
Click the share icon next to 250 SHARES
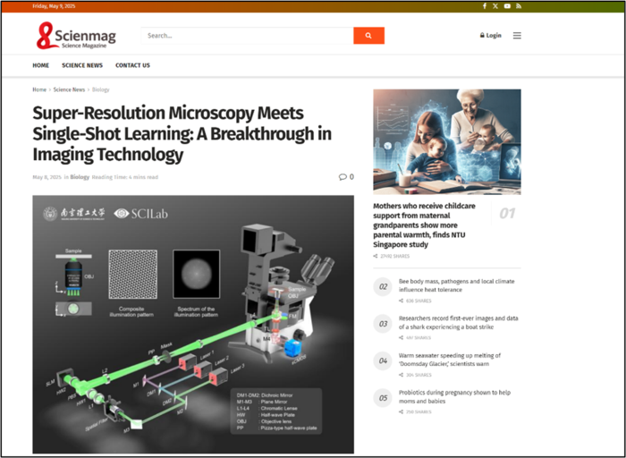point(401,412)
